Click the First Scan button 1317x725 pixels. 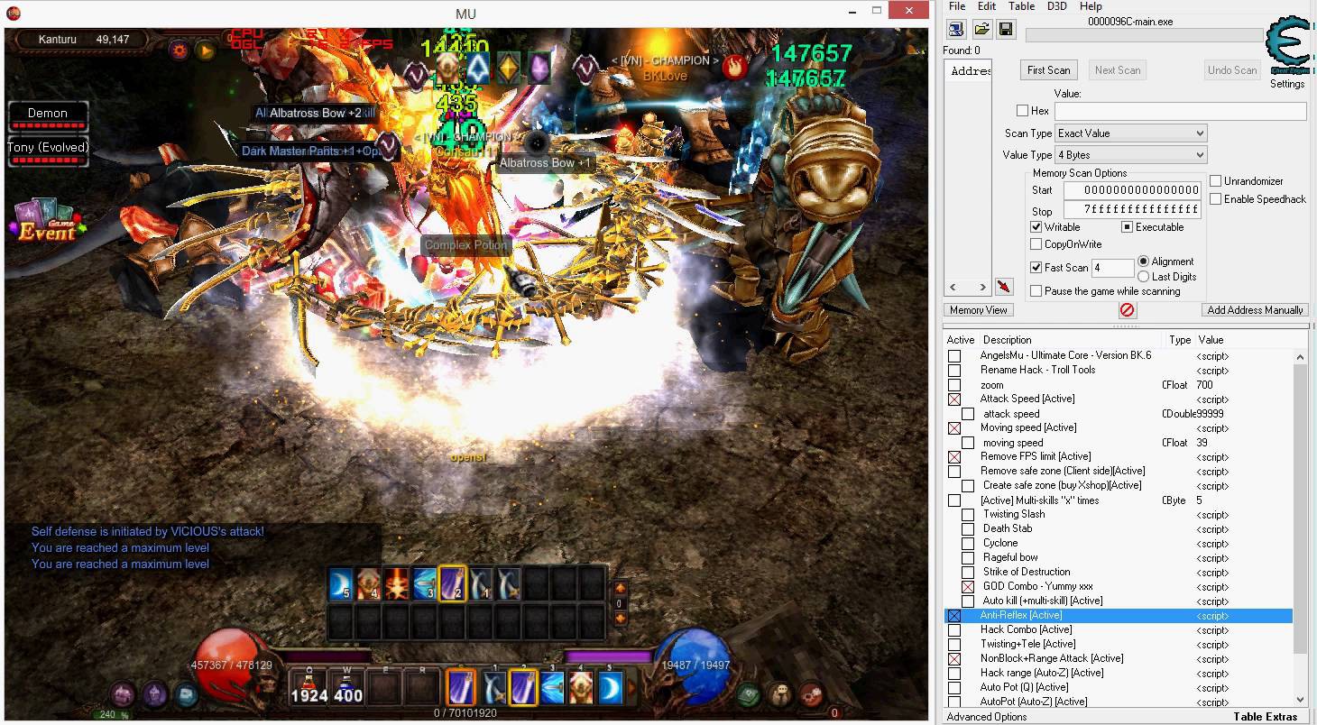1048,70
